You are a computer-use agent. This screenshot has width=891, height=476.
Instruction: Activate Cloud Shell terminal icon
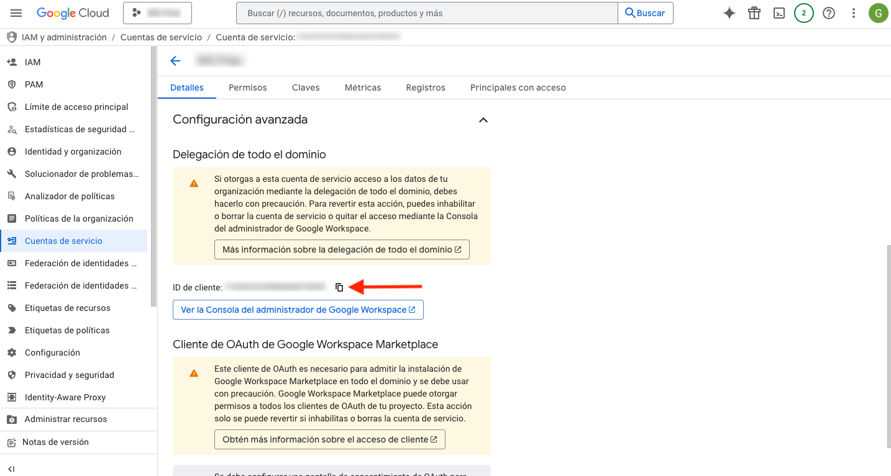click(779, 13)
